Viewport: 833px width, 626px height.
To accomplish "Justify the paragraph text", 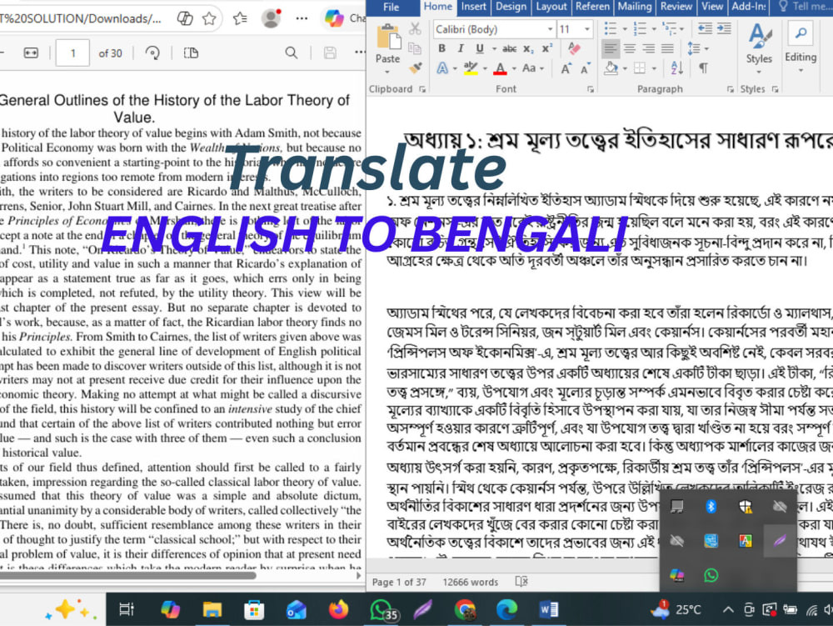I will (667, 49).
